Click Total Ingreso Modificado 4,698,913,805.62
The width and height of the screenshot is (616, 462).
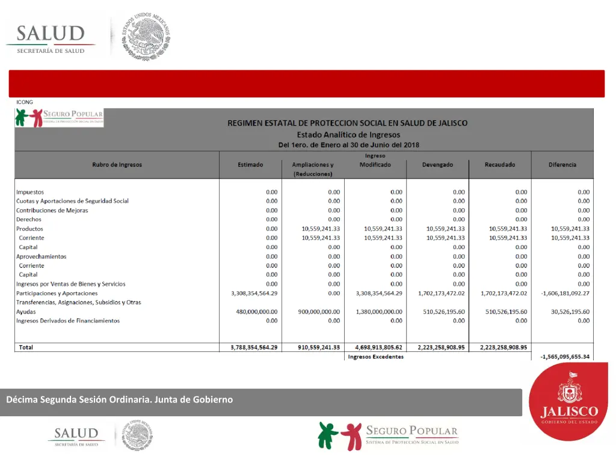click(379, 347)
